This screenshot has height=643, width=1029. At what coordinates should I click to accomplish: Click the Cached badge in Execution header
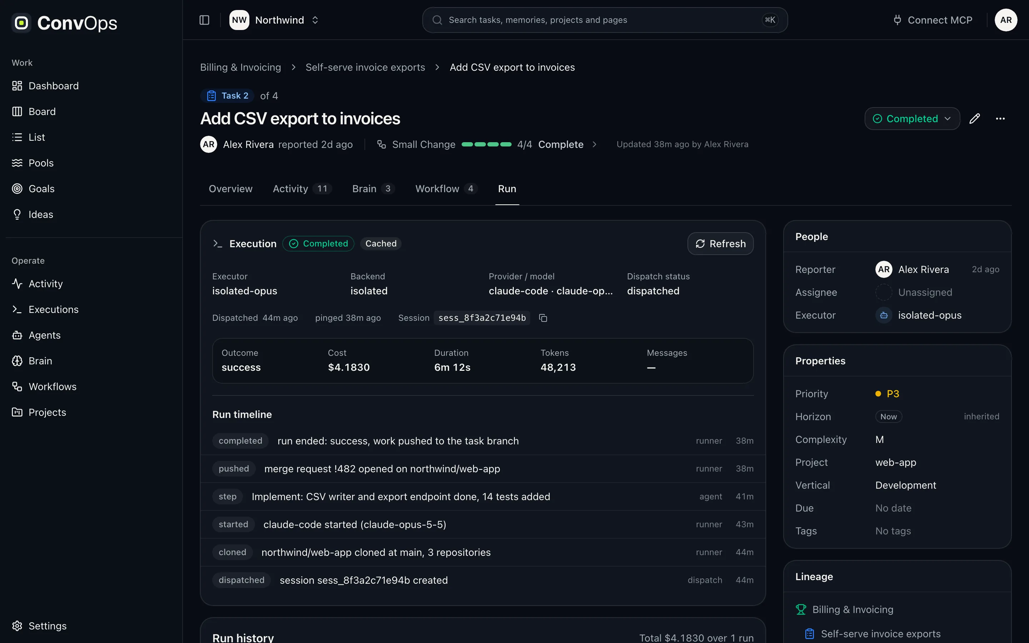click(x=381, y=244)
